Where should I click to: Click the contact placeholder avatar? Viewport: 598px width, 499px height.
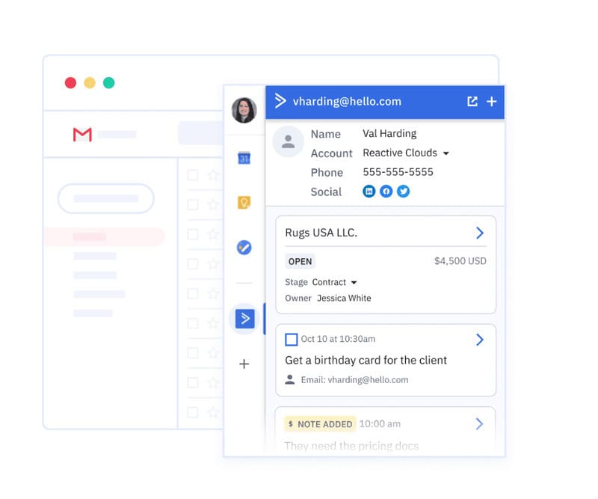click(x=288, y=141)
